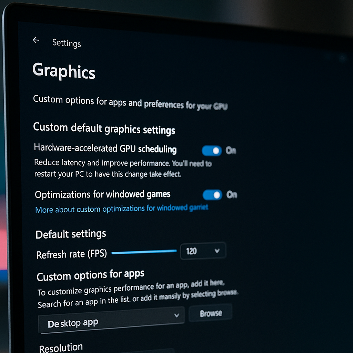Screen dimensions: 353x353
Task: Click the Browse button
Action: 211,313
